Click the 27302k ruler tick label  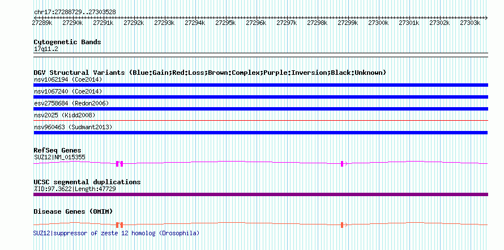439,23
